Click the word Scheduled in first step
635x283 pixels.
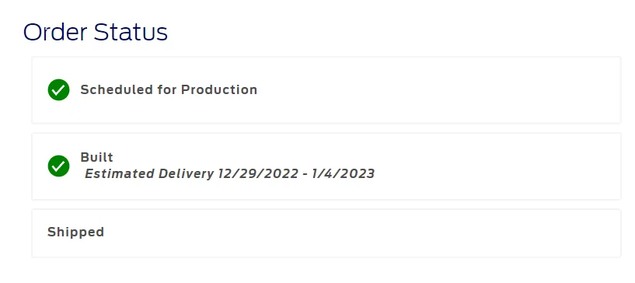coord(117,90)
